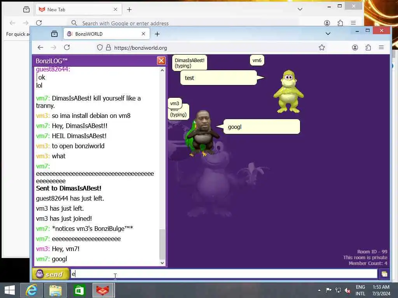Open the chat log icon beside input
Viewport: 398px width, 298px height.
click(x=384, y=274)
